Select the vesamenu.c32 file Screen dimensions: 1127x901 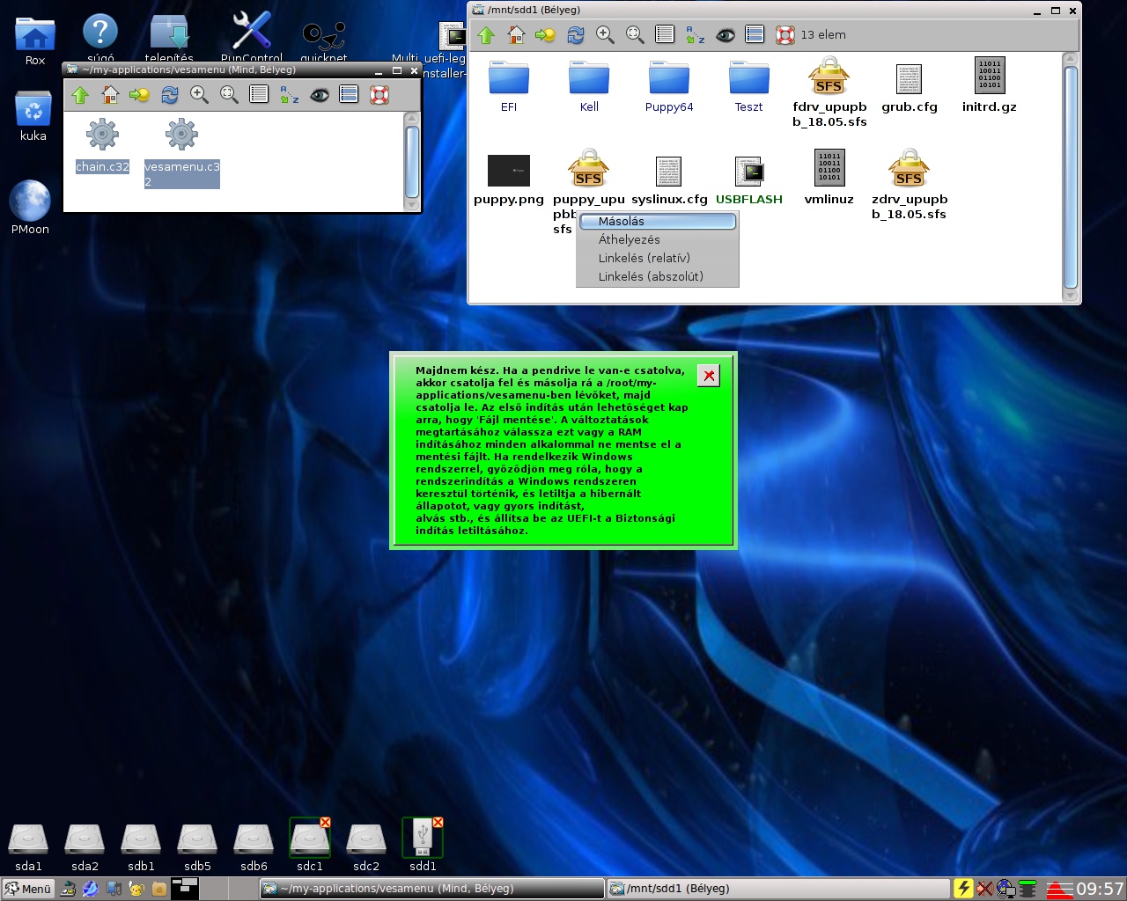coord(181,152)
